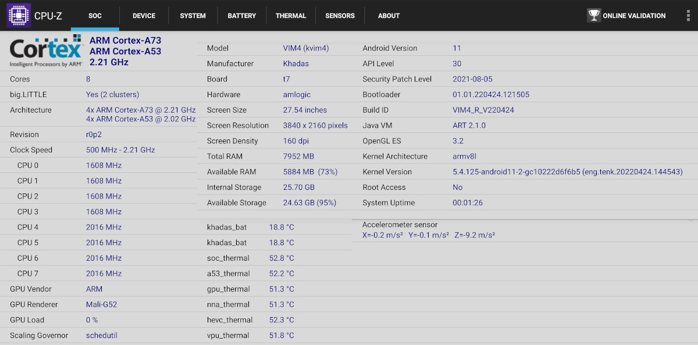Click screen size '27.54 inches'
The height and width of the screenshot is (345, 698).
pyautogui.click(x=305, y=110)
